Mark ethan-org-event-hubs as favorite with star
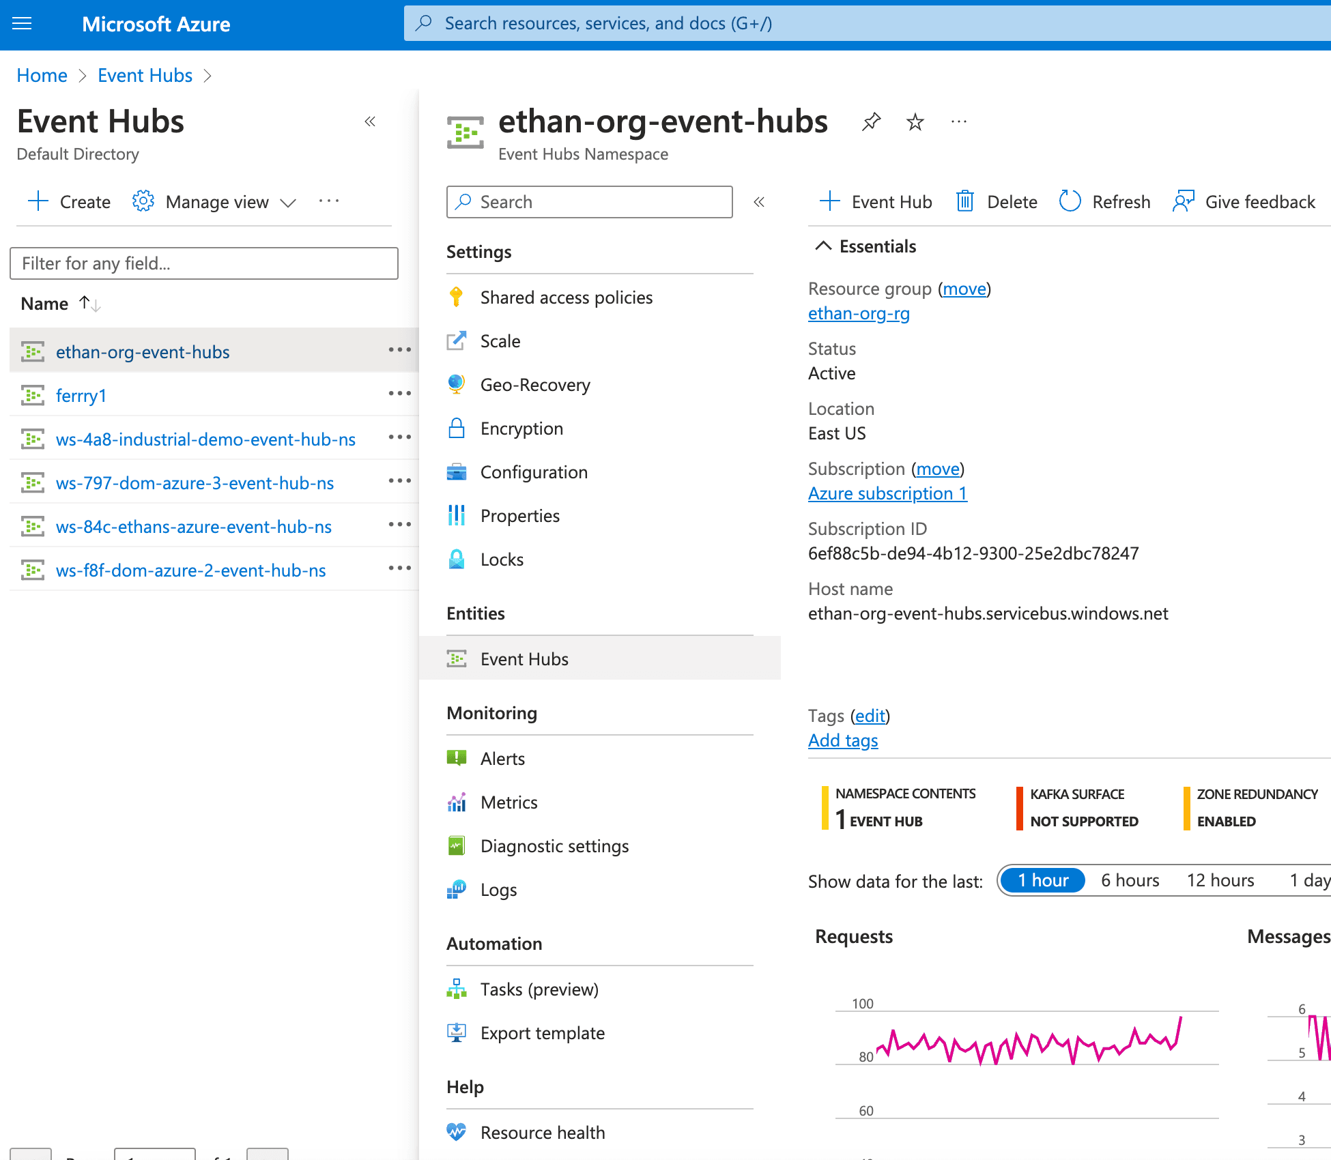The image size is (1331, 1160). tap(915, 122)
